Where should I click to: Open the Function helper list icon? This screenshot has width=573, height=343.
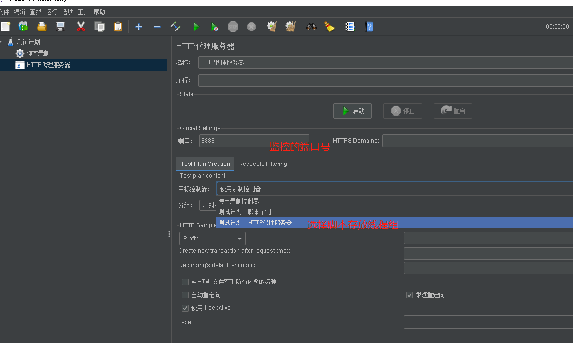click(x=350, y=27)
